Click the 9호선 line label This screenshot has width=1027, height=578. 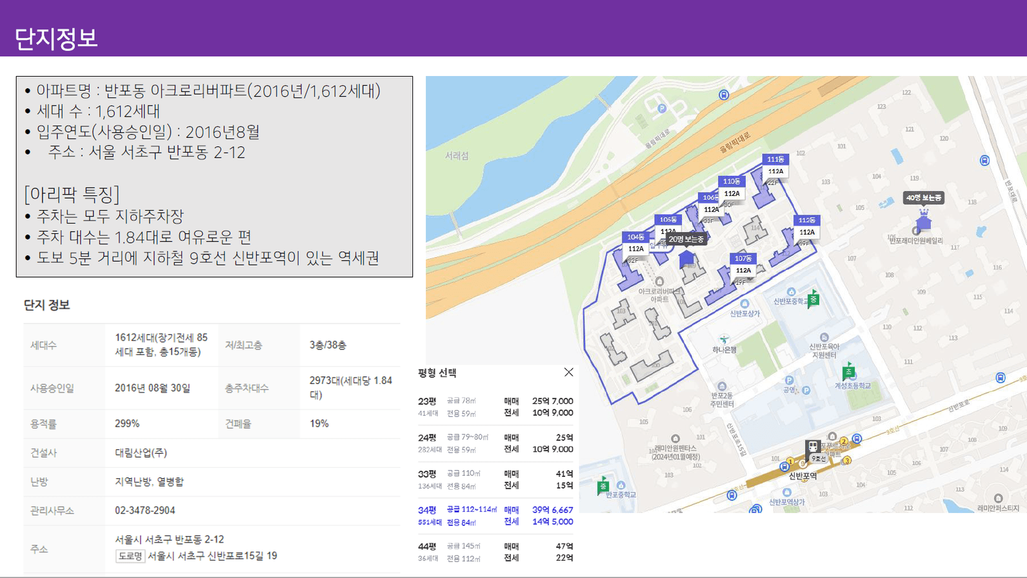819,459
